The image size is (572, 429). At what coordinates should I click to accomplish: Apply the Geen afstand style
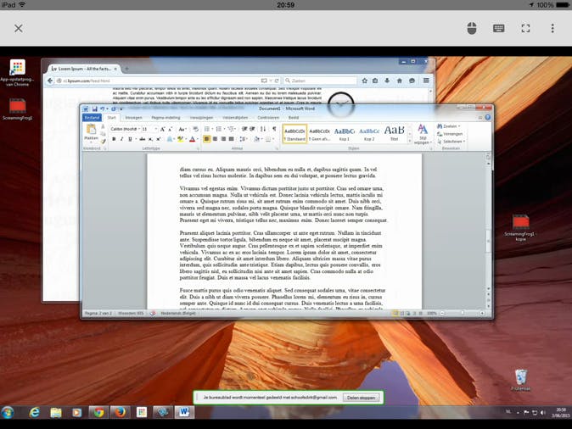pyautogui.click(x=319, y=134)
